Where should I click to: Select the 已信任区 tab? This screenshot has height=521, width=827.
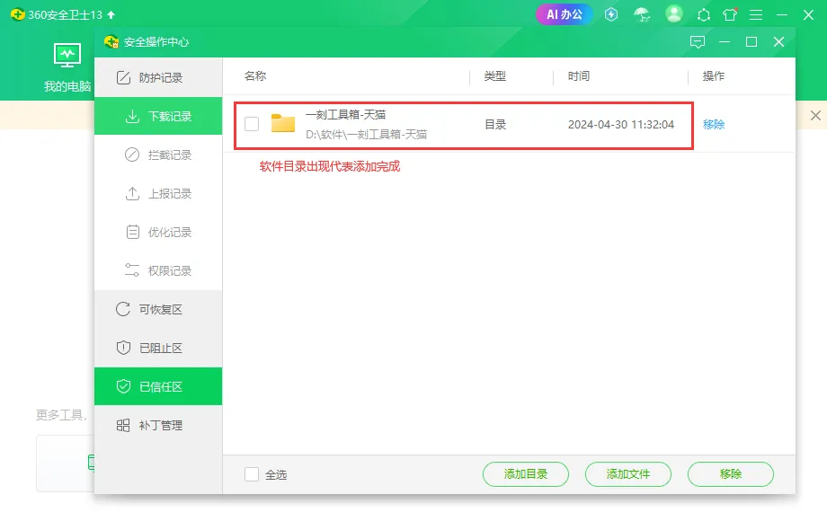[158, 386]
